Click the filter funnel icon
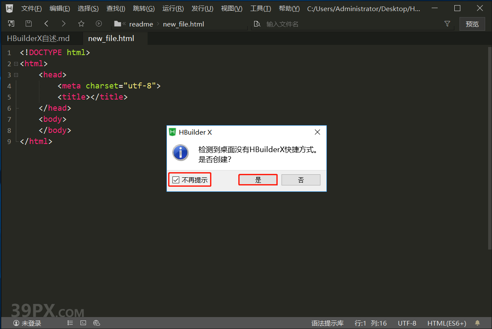The width and height of the screenshot is (492, 329). click(x=447, y=24)
